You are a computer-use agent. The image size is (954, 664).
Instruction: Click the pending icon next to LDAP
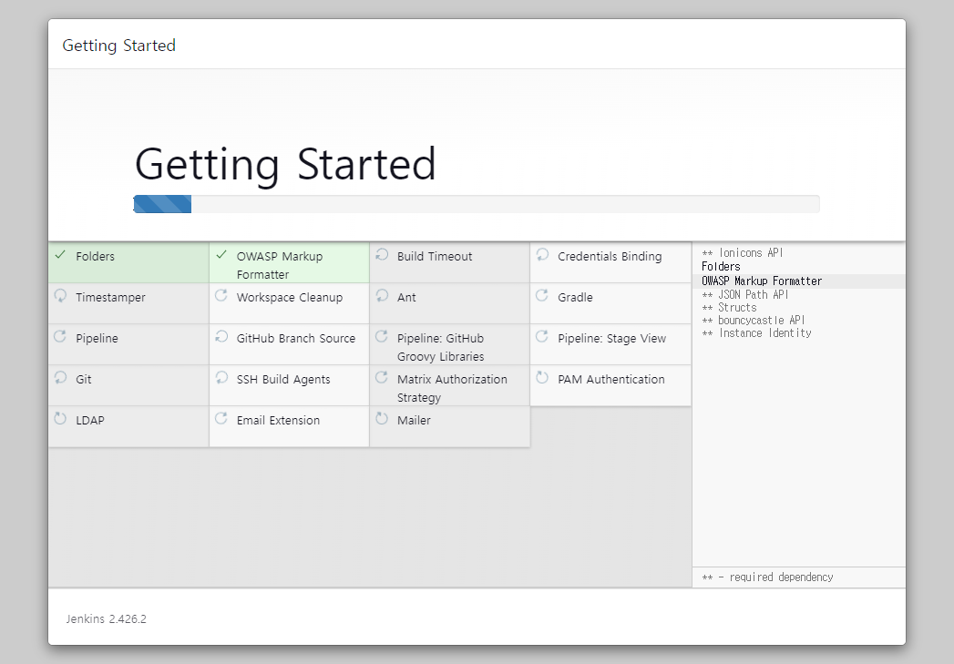pyautogui.click(x=60, y=418)
